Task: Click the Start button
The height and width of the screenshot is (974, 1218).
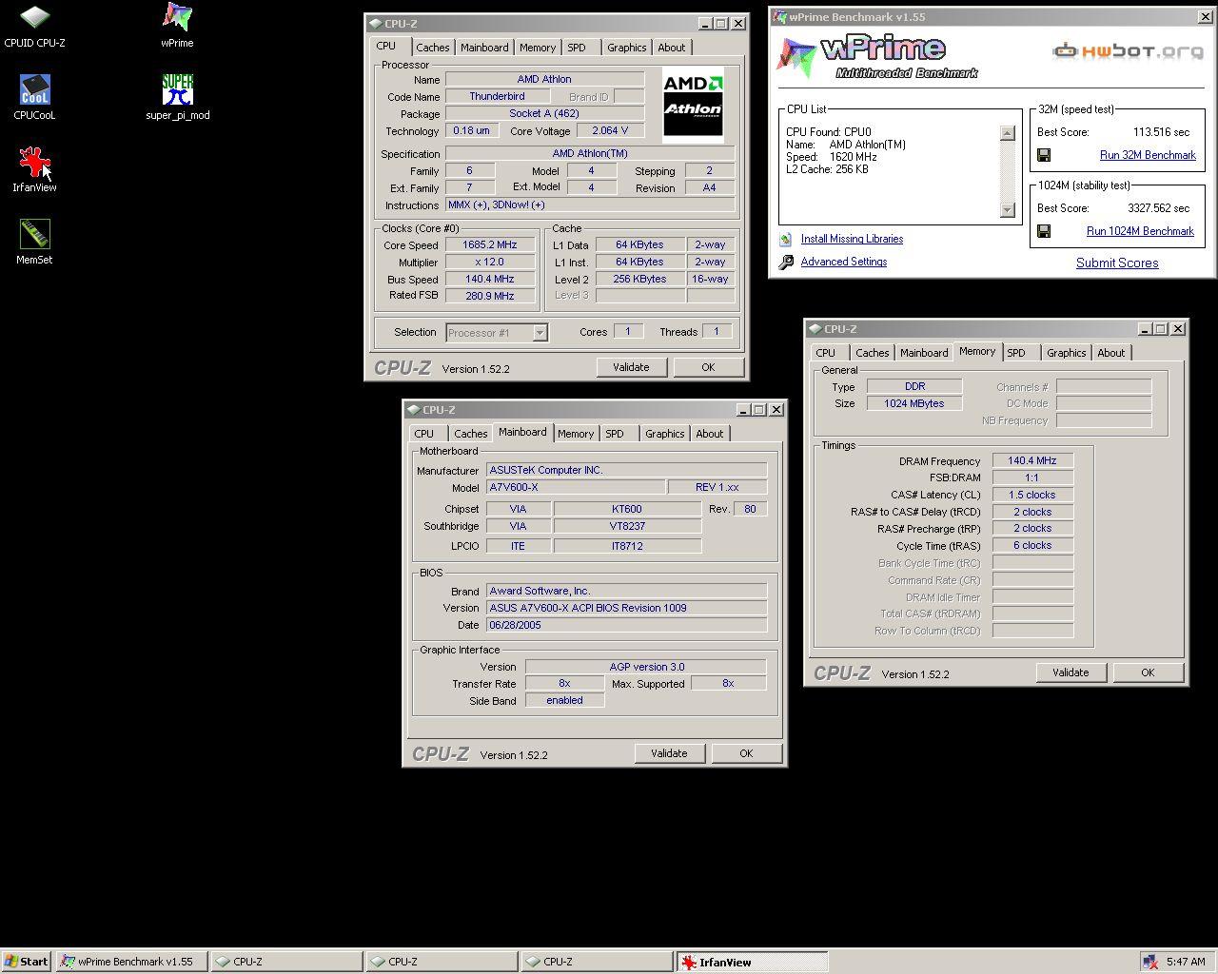Action: pyautogui.click(x=27, y=962)
